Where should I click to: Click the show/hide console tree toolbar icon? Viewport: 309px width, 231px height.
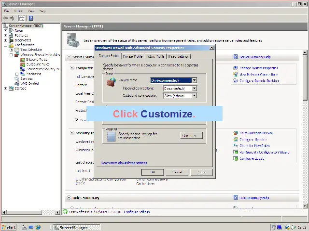coord(22,18)
